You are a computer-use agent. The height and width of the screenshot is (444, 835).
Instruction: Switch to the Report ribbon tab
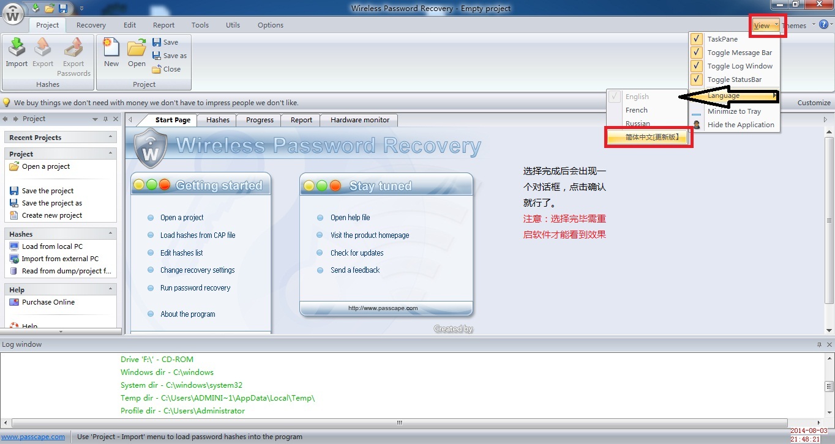coord(163,25)
